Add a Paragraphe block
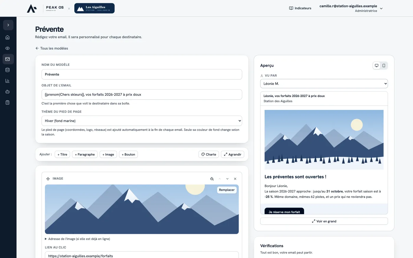 click(85, 155)
